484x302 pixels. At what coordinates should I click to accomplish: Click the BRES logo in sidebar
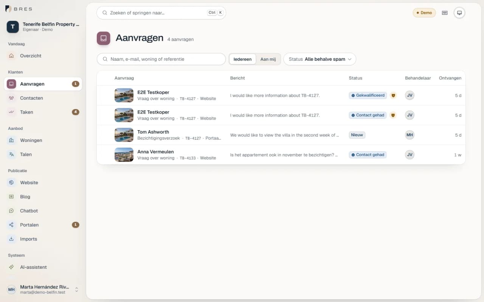point(19,9)
